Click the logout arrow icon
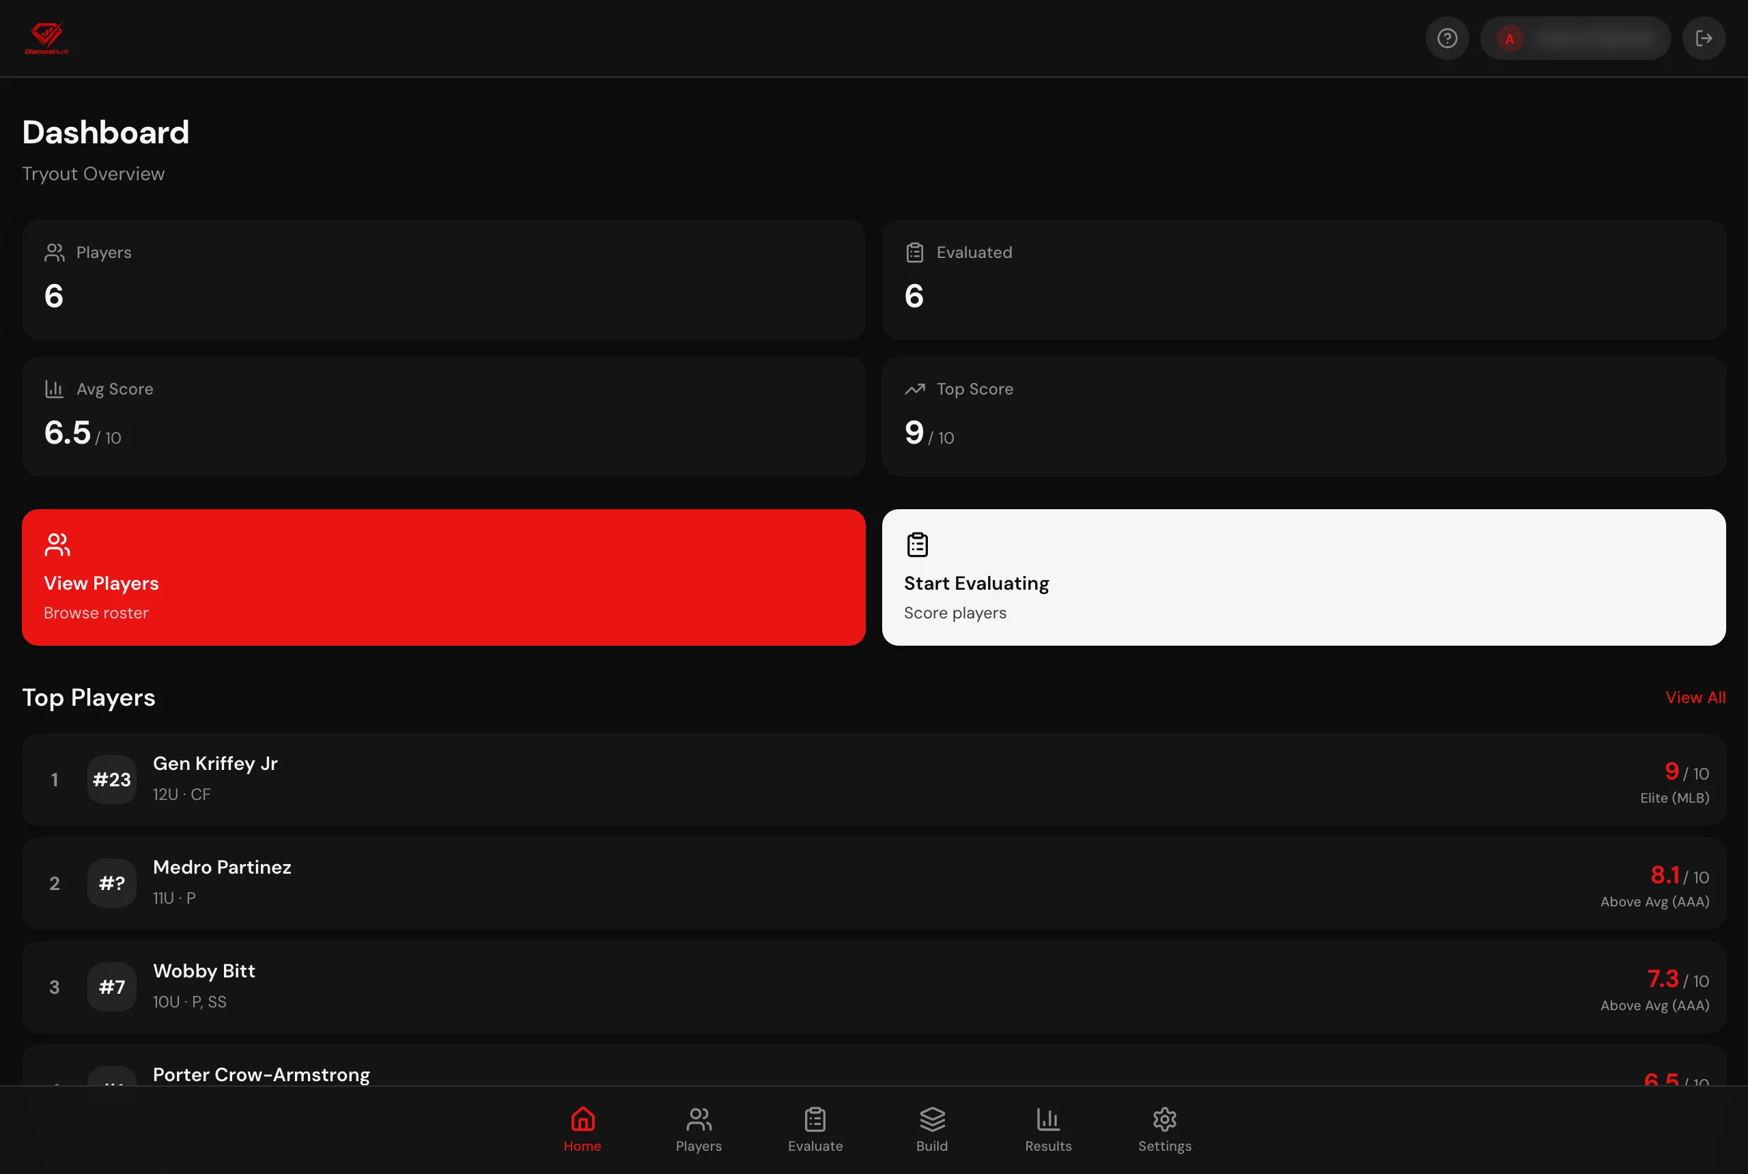The image size is (1748, 1174). [x=1704, y=38]
